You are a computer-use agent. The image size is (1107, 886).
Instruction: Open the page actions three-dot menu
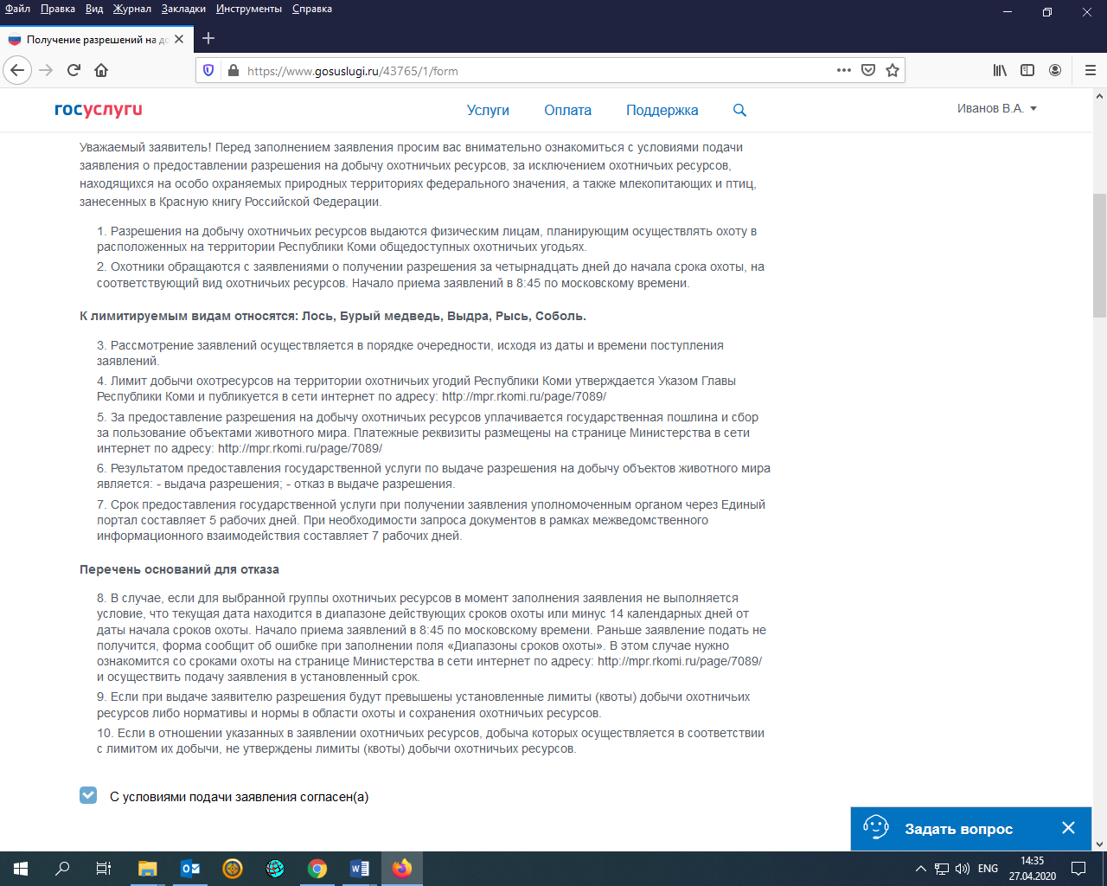(844, 71)
